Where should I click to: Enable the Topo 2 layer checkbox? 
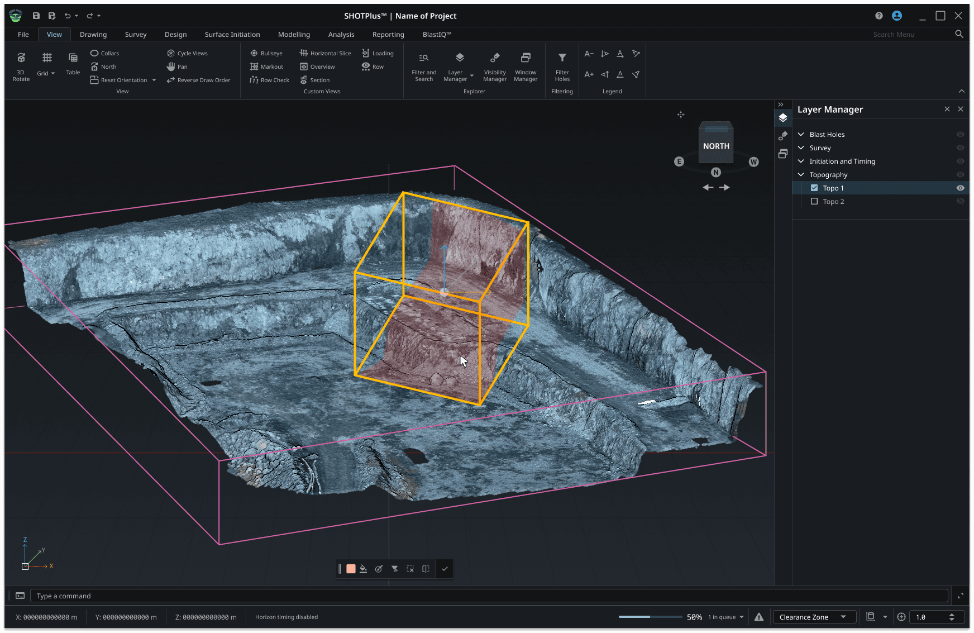814,202
